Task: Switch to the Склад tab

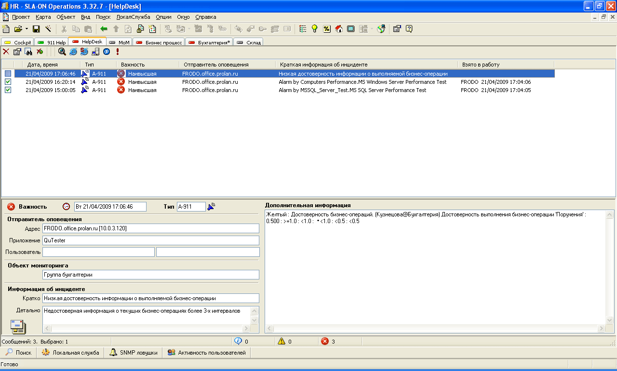Action: point(248,42)
